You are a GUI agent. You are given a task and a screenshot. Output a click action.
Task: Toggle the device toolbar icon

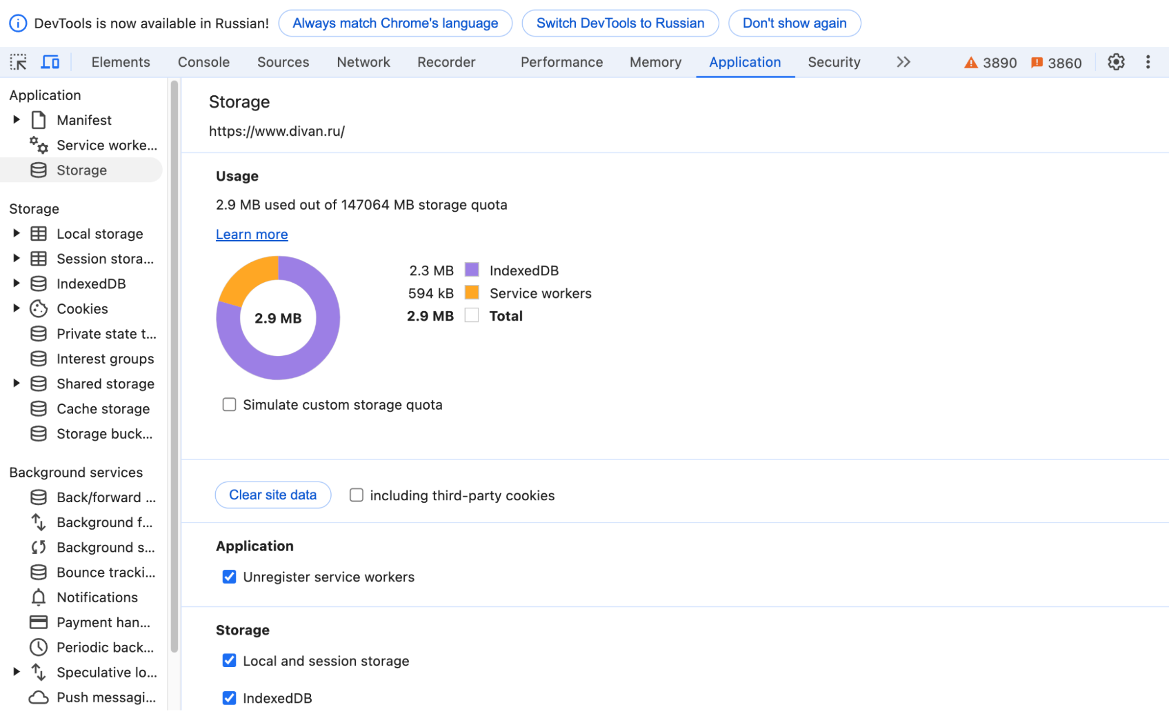[50, 62]
